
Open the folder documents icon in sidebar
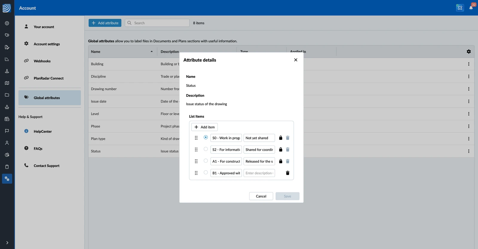point(7,95)
